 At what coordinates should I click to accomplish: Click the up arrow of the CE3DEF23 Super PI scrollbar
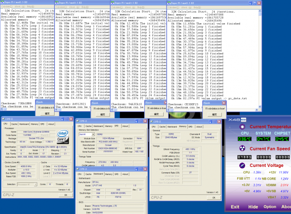pos(260,11)
